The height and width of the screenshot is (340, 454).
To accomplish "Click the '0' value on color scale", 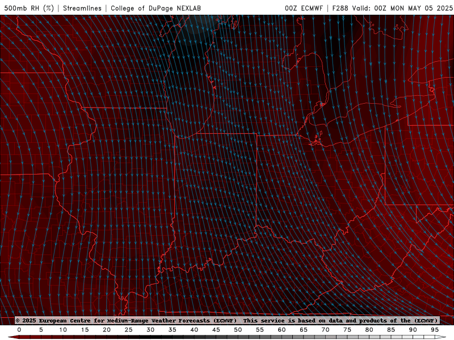I will click(x=19, y=330).
